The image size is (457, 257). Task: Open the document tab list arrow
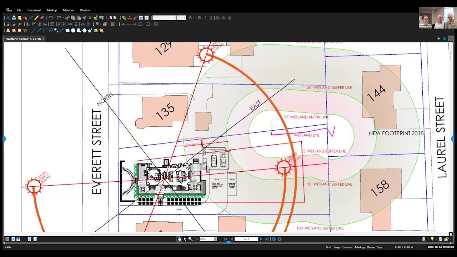pos(439,39)
